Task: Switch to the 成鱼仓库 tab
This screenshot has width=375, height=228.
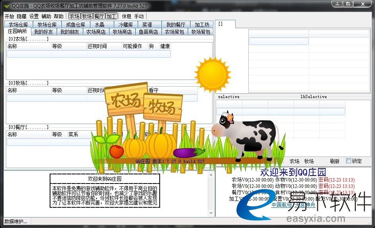Action: (75, 25)
